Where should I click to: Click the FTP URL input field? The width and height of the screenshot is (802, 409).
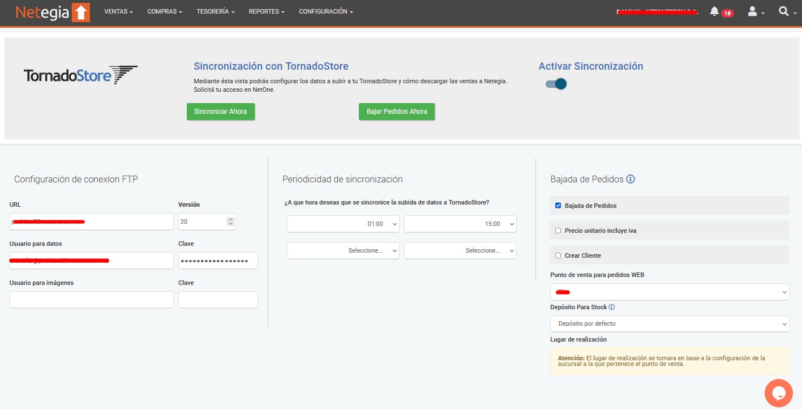coord(92,221)
